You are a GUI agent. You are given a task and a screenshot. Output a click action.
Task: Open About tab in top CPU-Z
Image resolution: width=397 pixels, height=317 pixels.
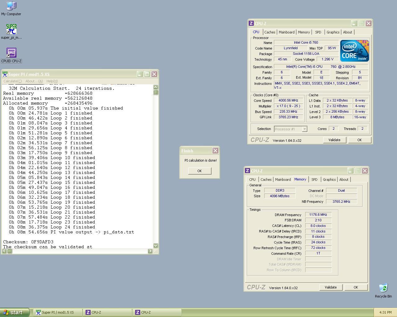[x=348, y=32]
